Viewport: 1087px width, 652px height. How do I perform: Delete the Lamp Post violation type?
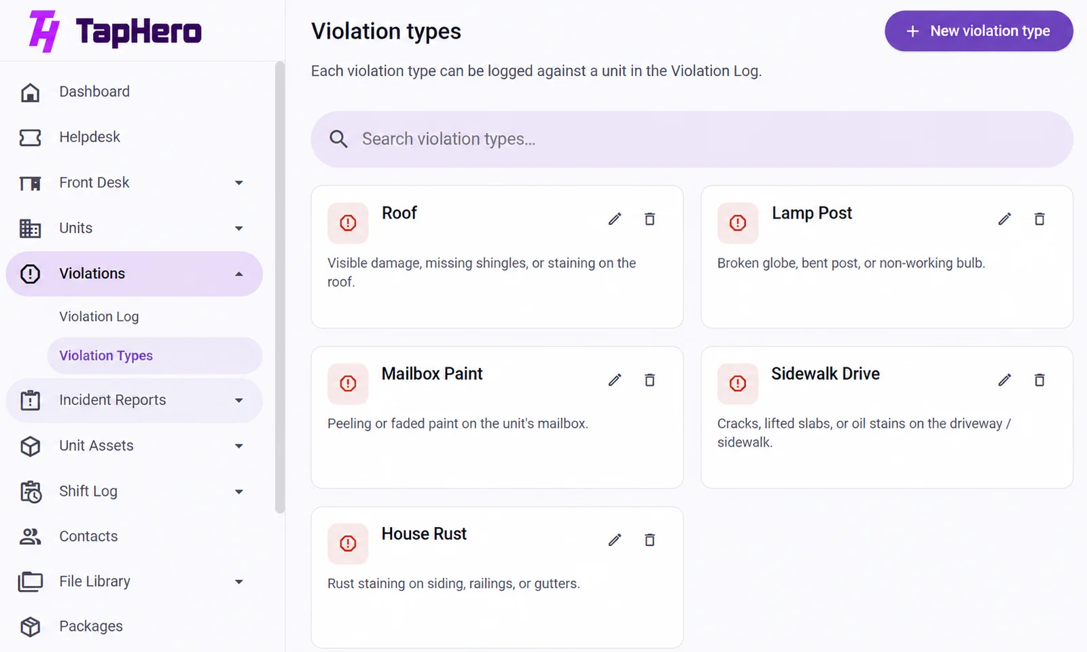tap(1039, 219)
